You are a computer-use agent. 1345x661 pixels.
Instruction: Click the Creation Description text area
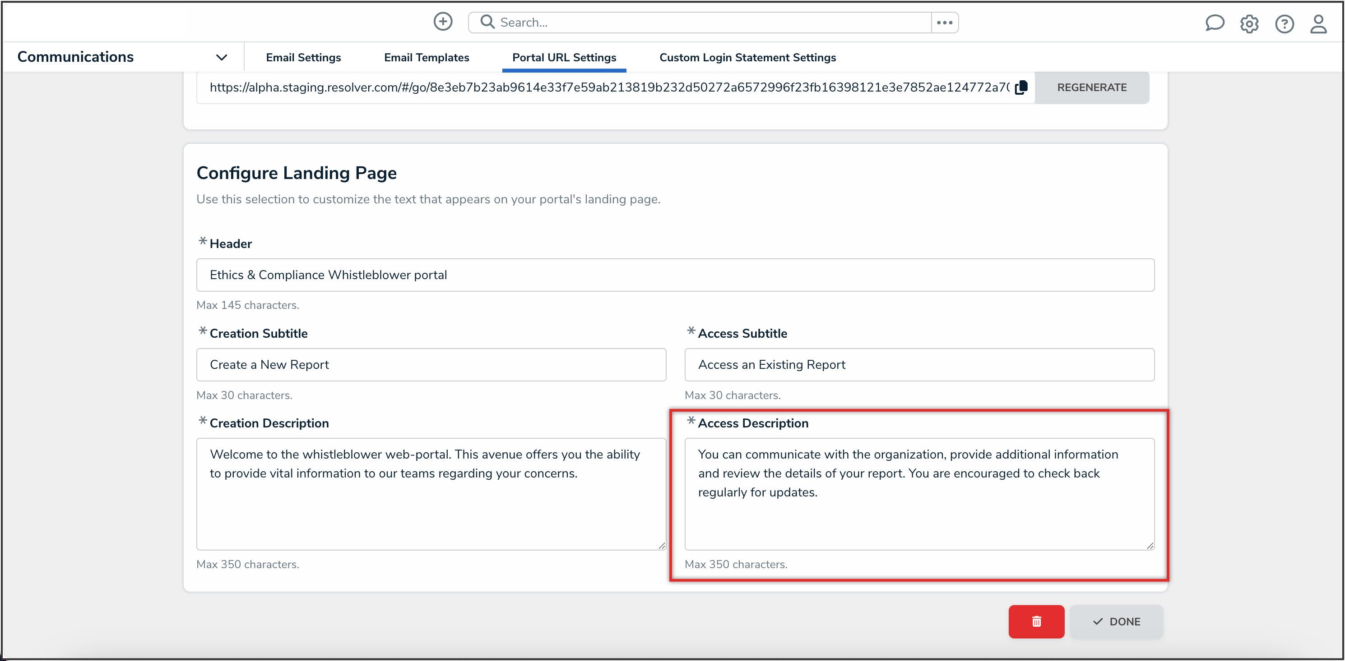tap(431, 494)
